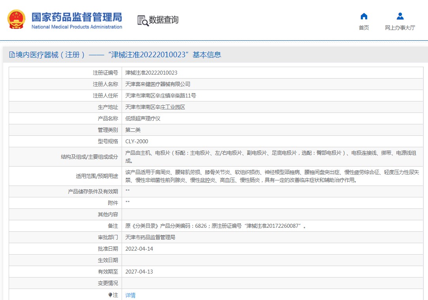The width and height of the screenshot is (428, 300).
Task: Select 第二类 management category value
Action: click(133, 130)
